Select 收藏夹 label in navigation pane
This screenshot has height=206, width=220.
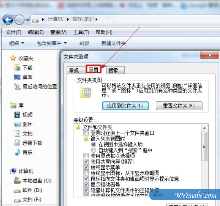[26, 58]
